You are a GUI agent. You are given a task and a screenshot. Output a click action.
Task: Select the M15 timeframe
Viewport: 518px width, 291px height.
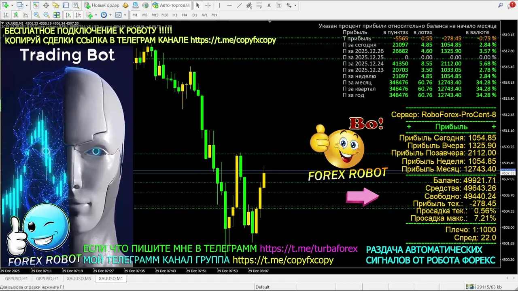coord(155,15)
